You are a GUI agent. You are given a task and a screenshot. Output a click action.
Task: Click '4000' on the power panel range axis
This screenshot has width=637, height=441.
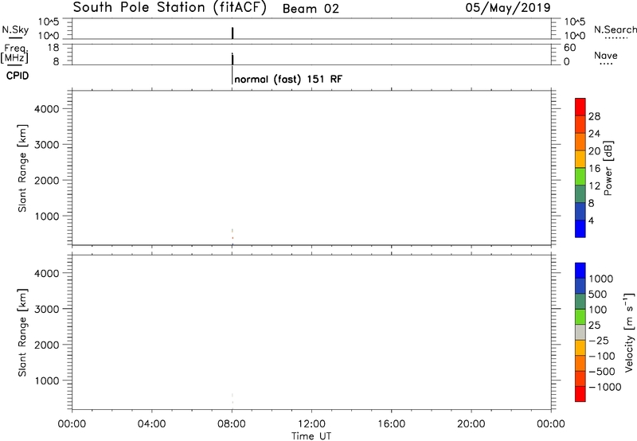click(x=47, y=109)
